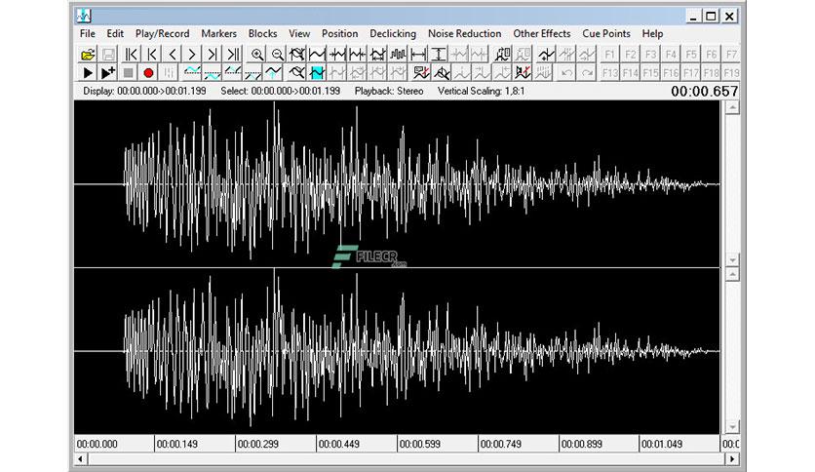Viewport: 815px width, 472px height.
Task: Click the speech bubble waveform icon with red slash
Action: click(x=421, y=73)
